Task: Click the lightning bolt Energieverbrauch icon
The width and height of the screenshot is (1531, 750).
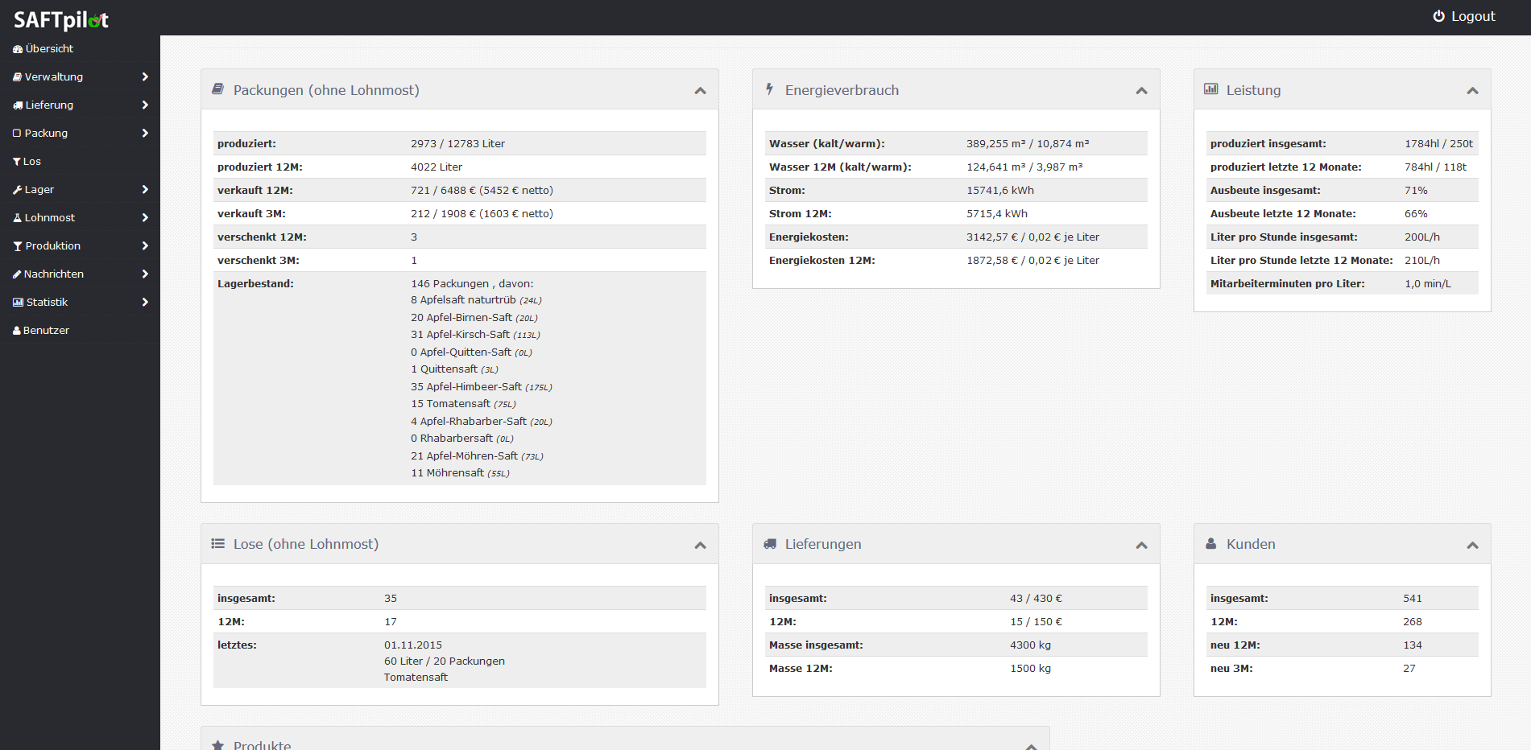Action: point(769,89)
